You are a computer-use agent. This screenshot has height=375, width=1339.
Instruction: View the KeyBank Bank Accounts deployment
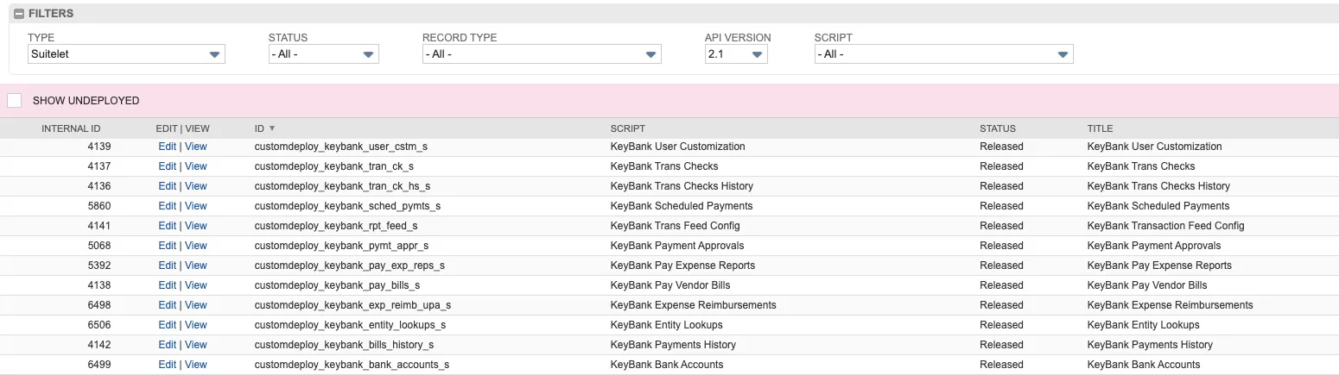tap(196, 365)
